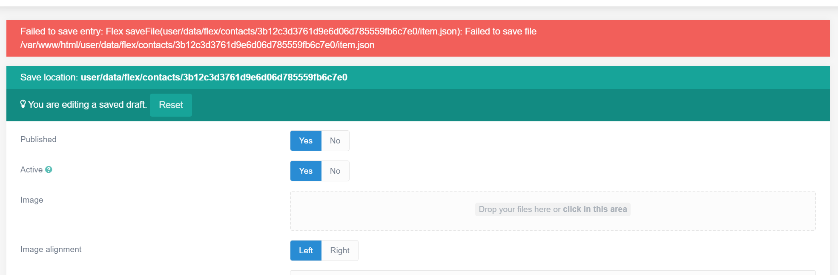Viewport: 838px width, 275px height.
Task: Set Active to No
Action: click(335, 171)
